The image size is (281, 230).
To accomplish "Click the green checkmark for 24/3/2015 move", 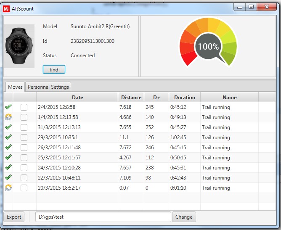I will 8,167.
